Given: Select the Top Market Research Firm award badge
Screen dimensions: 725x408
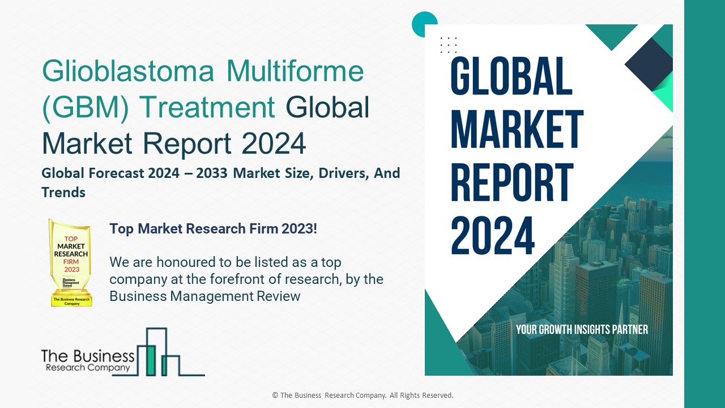Looking at the screenshot, I should (x=71, y=262).
